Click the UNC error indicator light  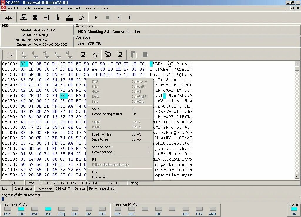coord(131,209)
